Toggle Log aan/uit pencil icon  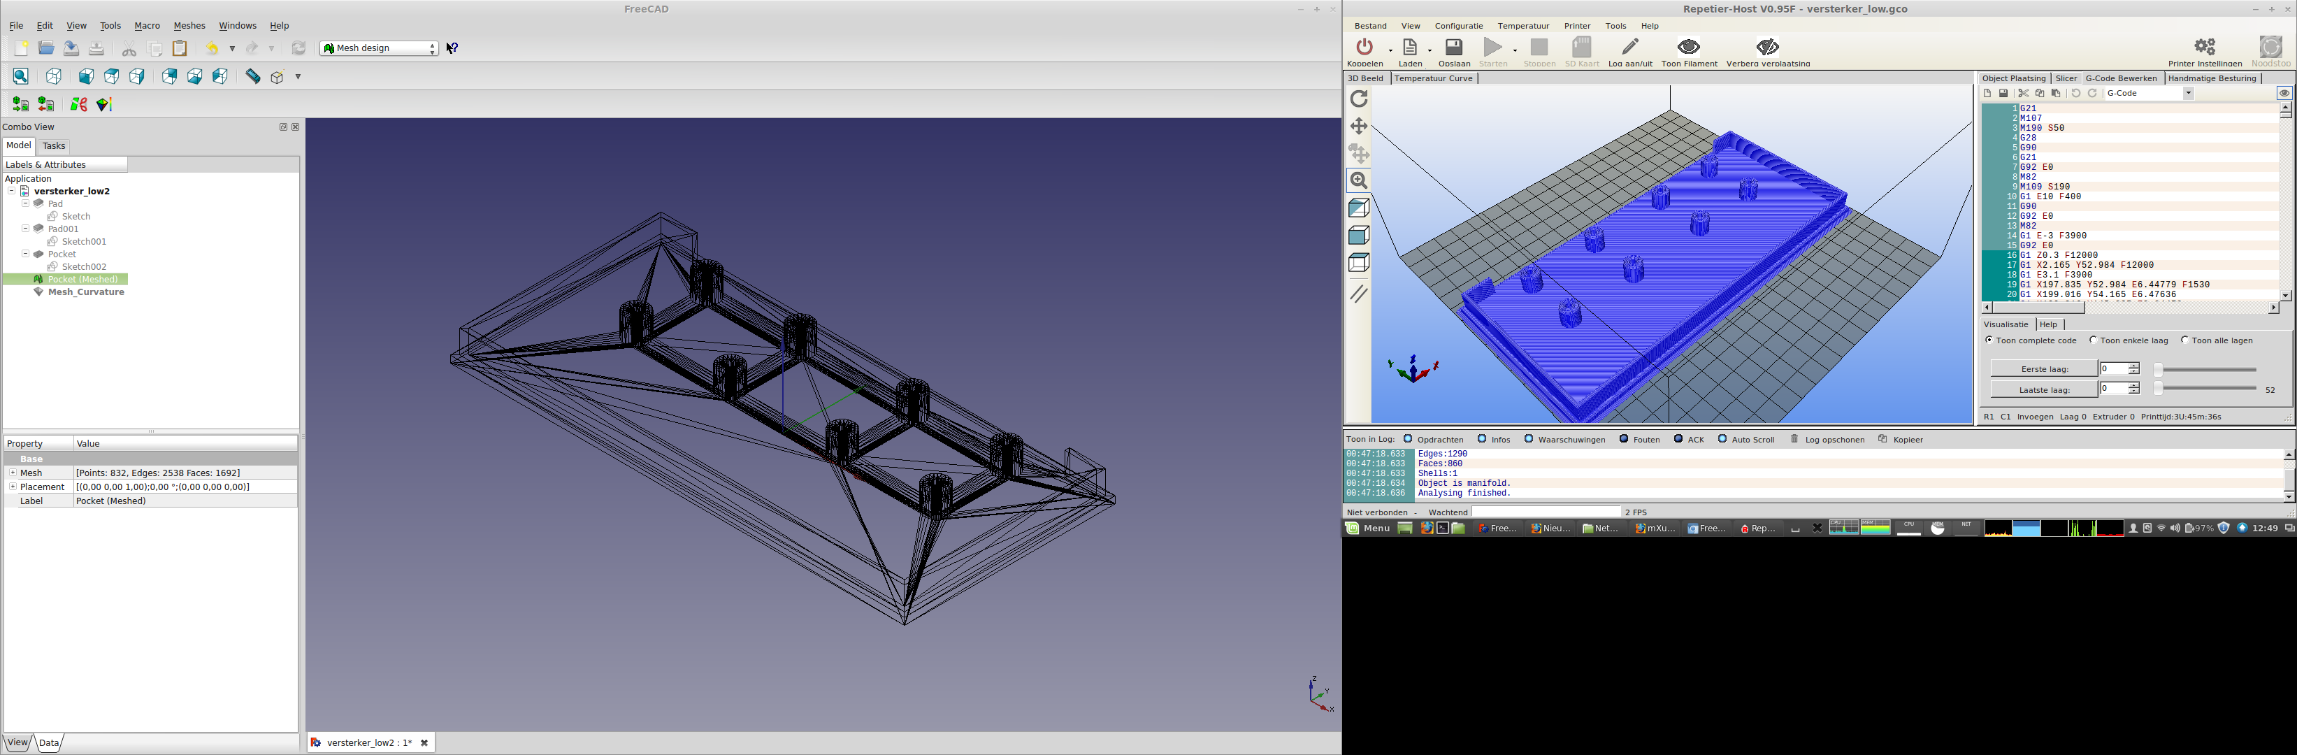[1629, 46]
